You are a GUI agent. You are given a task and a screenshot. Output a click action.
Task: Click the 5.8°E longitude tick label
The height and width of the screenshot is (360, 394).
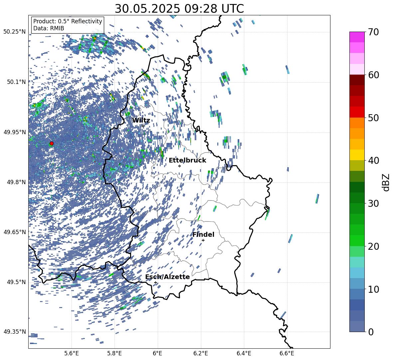[114, 353]
